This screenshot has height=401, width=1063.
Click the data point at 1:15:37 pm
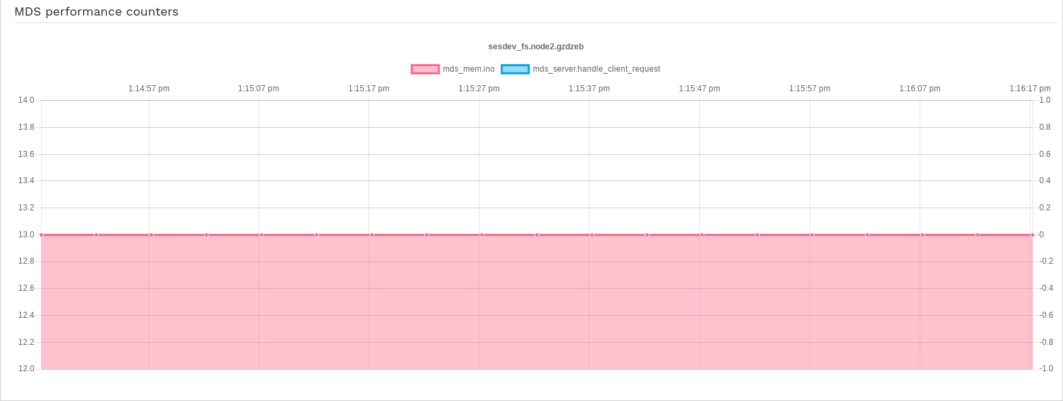pyautogui.click(x=592, y=235)
